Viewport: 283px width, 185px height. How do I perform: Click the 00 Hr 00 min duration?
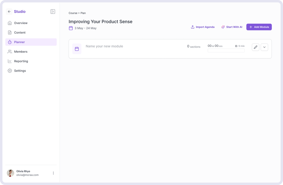coord(215,46)
